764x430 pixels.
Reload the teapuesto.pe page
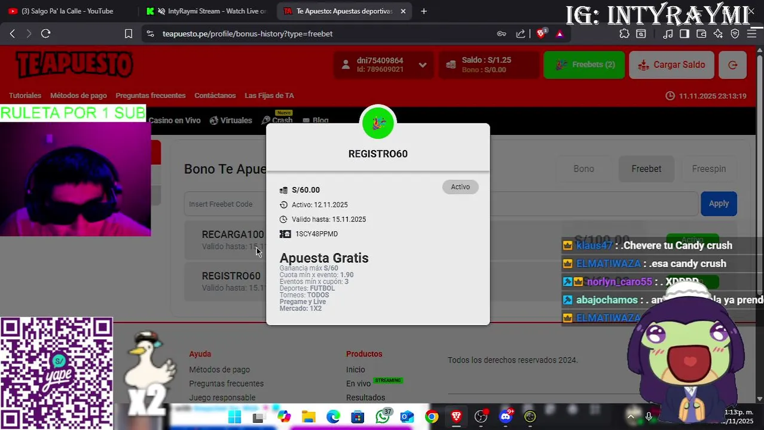45,34
